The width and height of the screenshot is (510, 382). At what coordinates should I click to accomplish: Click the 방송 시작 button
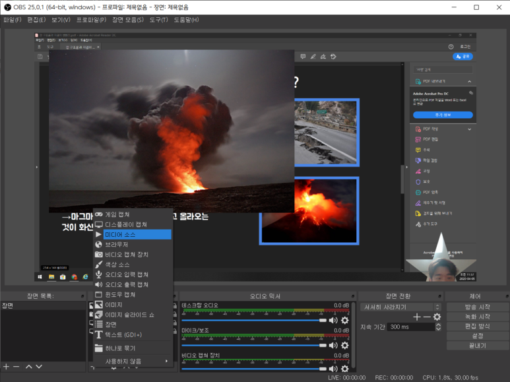(478, 307)
